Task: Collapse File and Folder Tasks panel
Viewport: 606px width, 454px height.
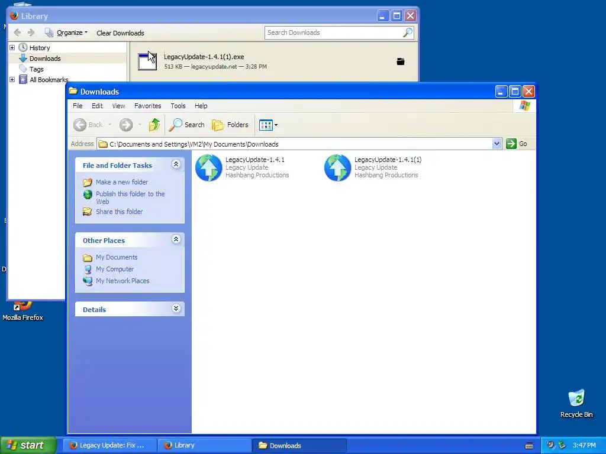Action: [x=176, y=164]
